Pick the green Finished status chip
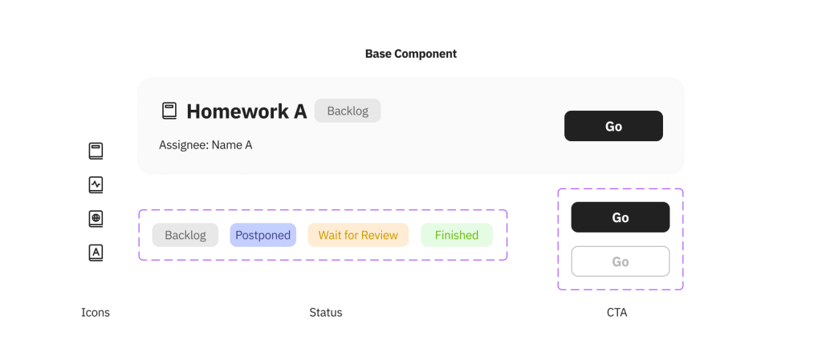The width and height of the screenshot is (822, 352). click(x=457, y=235)
